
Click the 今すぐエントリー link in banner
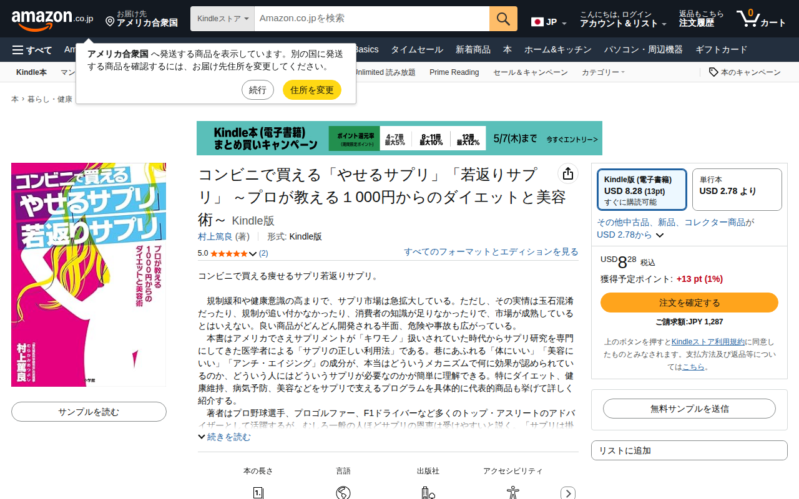(x=572, y=140)
